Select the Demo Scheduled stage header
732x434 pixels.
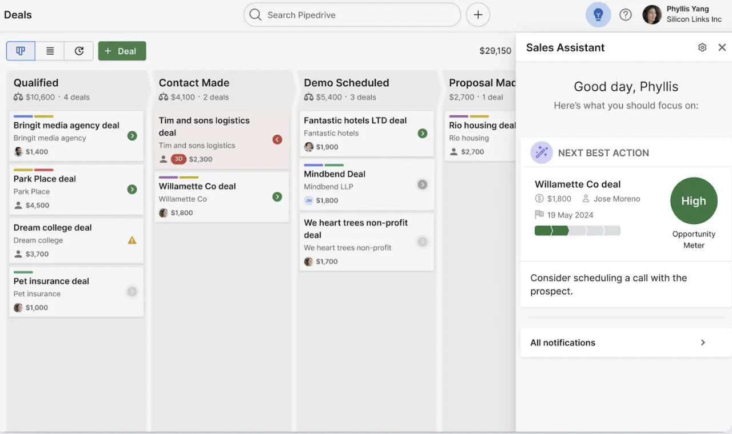(346, 83)
